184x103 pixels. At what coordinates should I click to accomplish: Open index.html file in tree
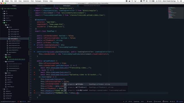[10, 78]
